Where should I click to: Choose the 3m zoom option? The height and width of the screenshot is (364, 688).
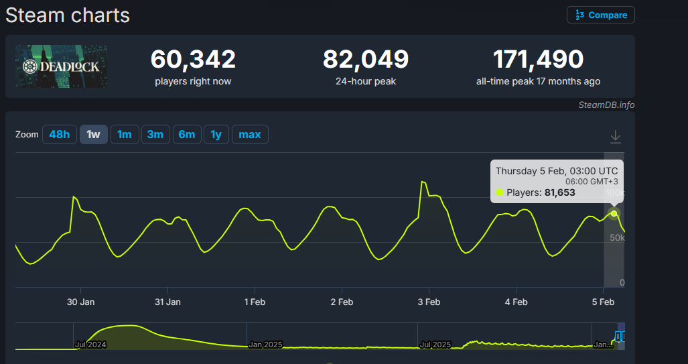(x=155, y=134)
